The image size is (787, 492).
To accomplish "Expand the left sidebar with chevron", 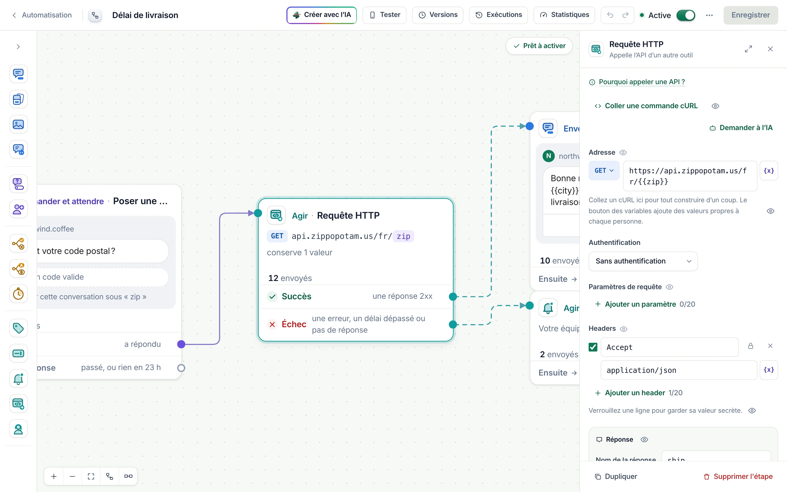I will point(18,47).
